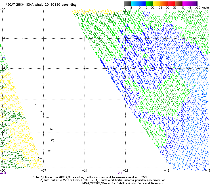Viewport: 210px width, 185px height.
Task: Click the legend scale label '35'
Action: (175, 8)
